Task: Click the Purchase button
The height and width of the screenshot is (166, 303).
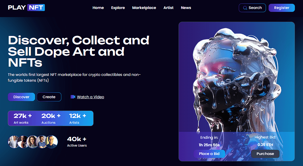Action: pos(265,154)
